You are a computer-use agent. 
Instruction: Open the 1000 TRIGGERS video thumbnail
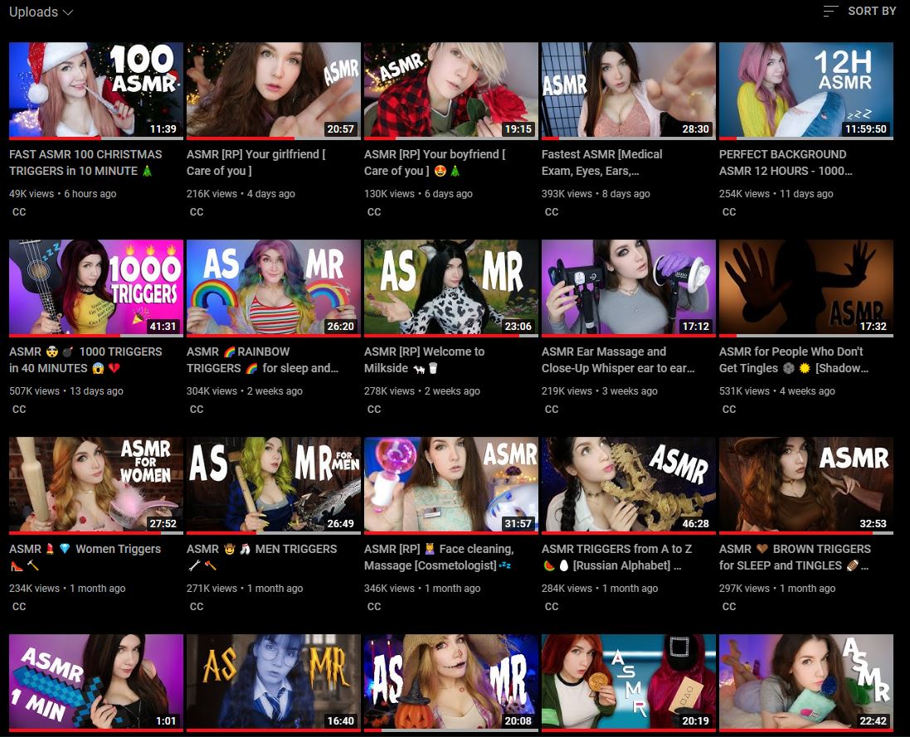[96, 288]
